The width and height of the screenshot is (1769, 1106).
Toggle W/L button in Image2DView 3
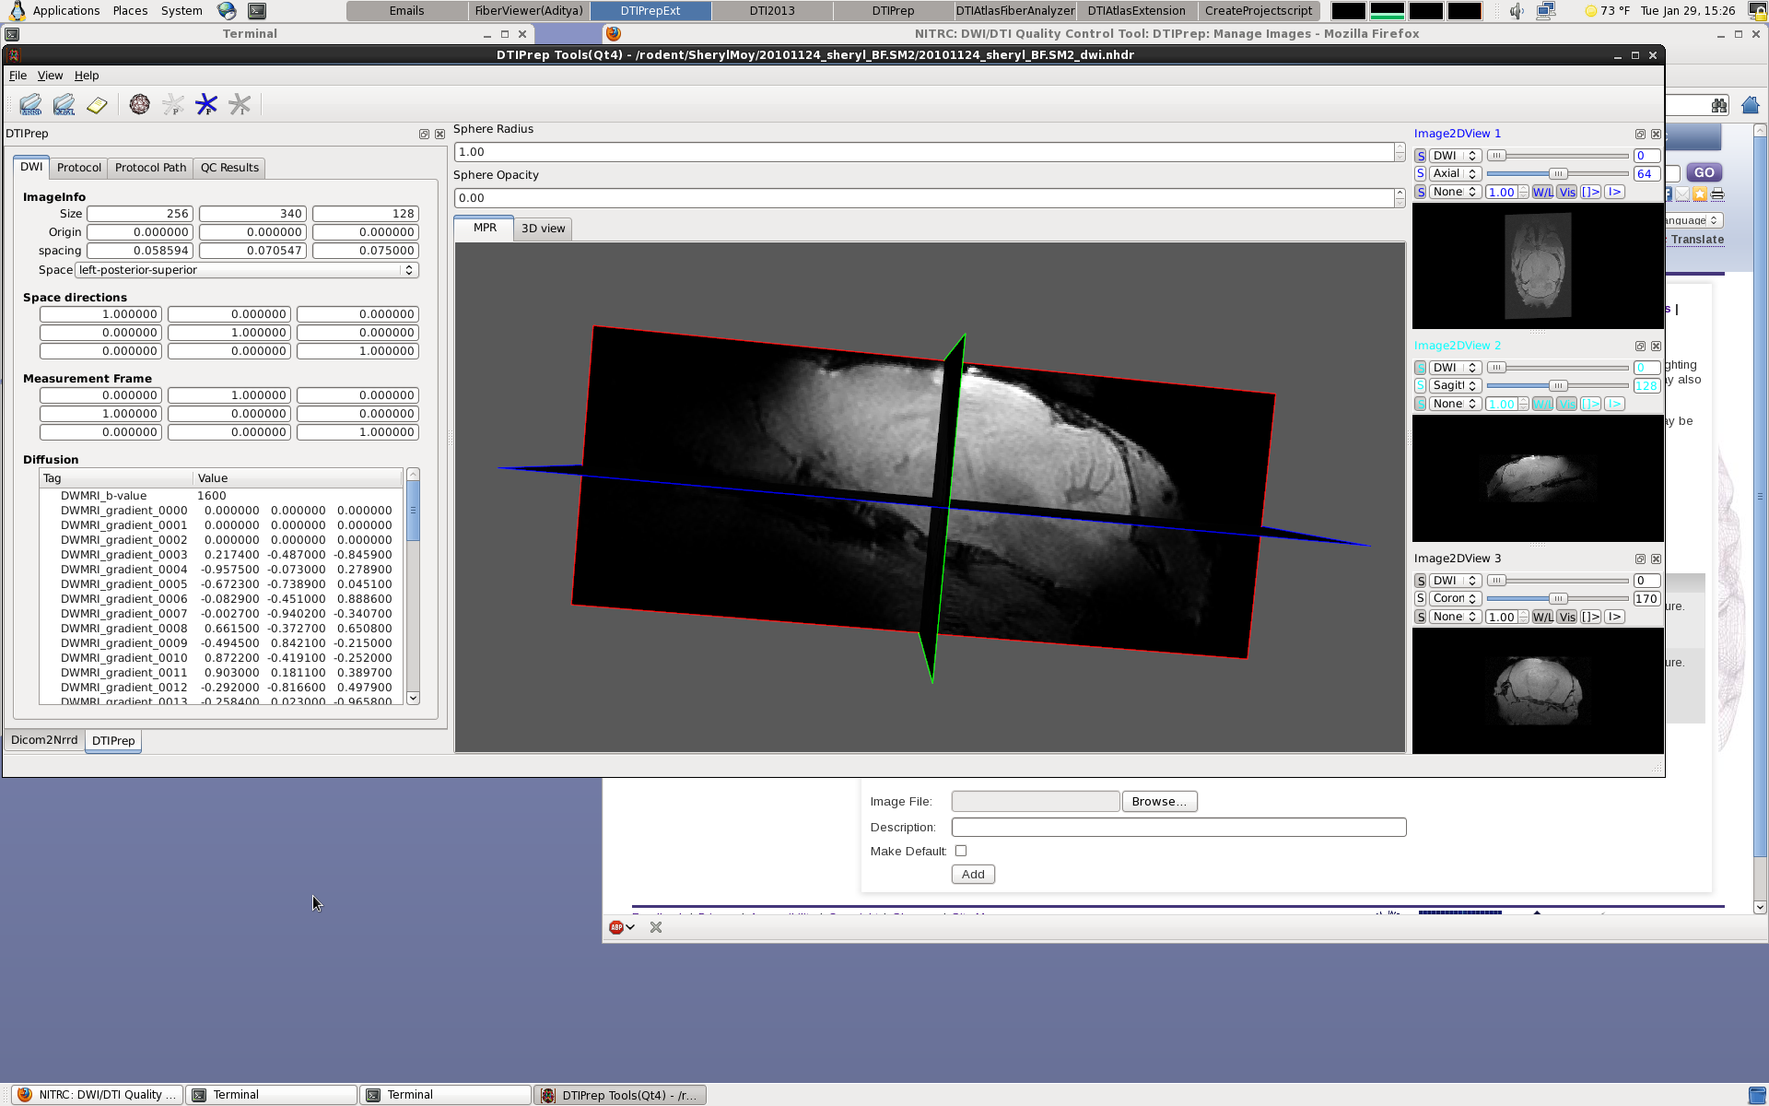[x=1542, y=617]
